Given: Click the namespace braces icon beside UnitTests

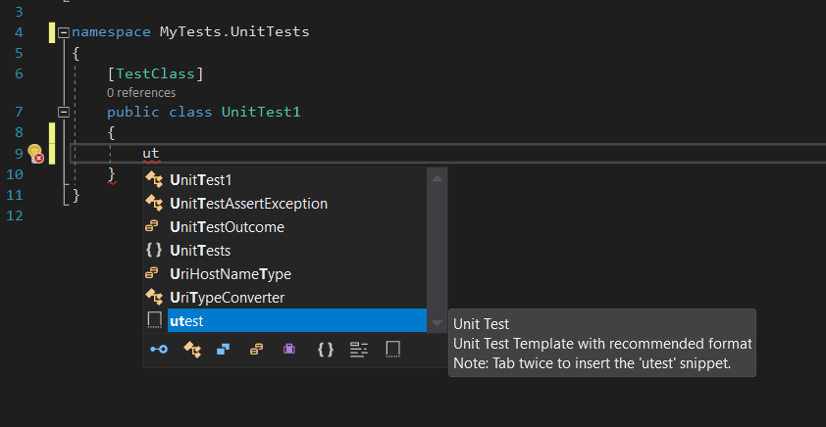Looking at the screenshot, I should (x=153, y=251).
